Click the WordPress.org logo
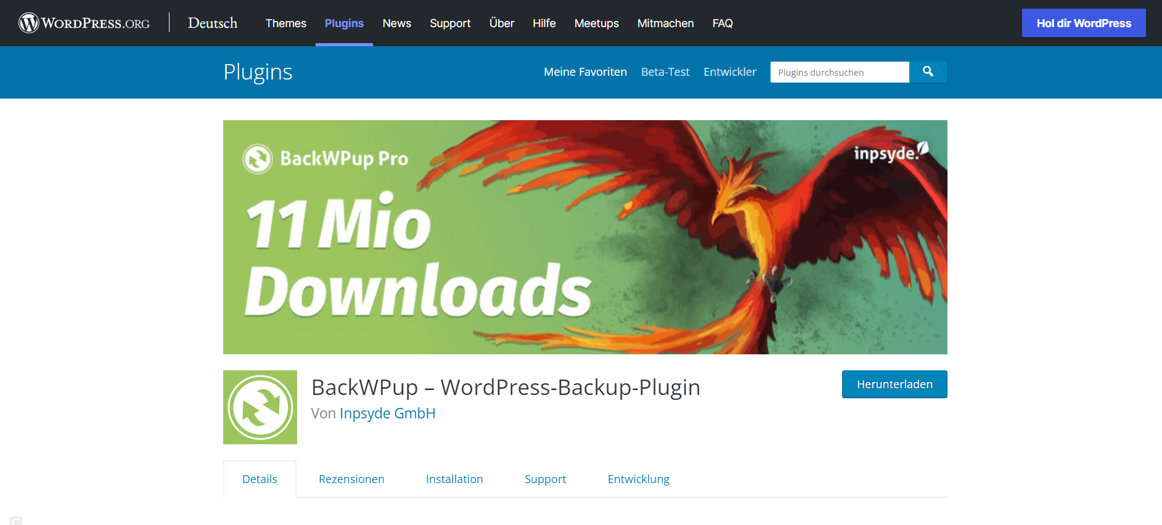 [84, 23]
